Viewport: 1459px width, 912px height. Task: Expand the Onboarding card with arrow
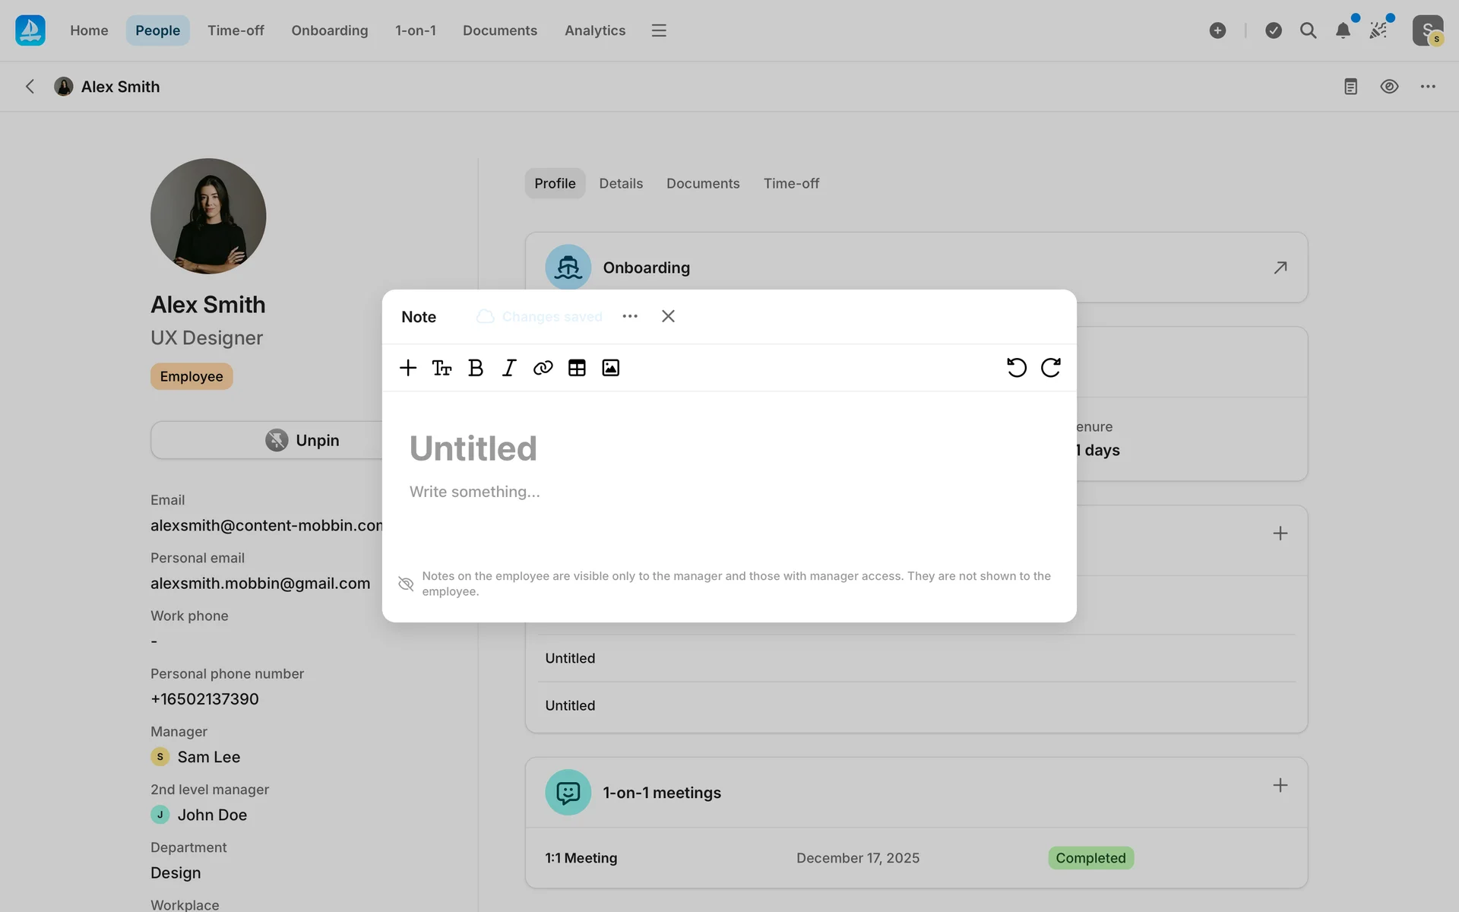tap(1280, 268)
